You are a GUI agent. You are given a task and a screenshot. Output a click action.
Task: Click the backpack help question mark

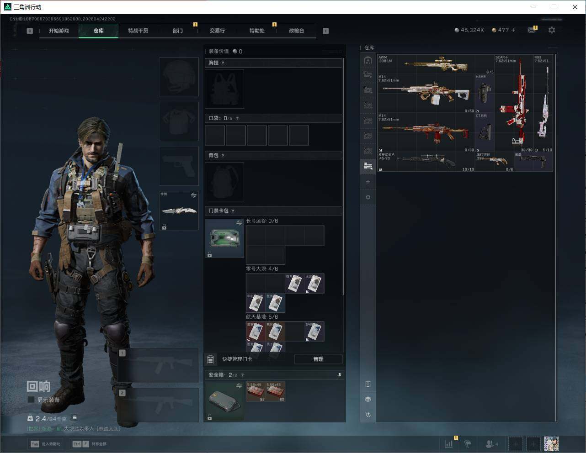click(x=223, y=156)
